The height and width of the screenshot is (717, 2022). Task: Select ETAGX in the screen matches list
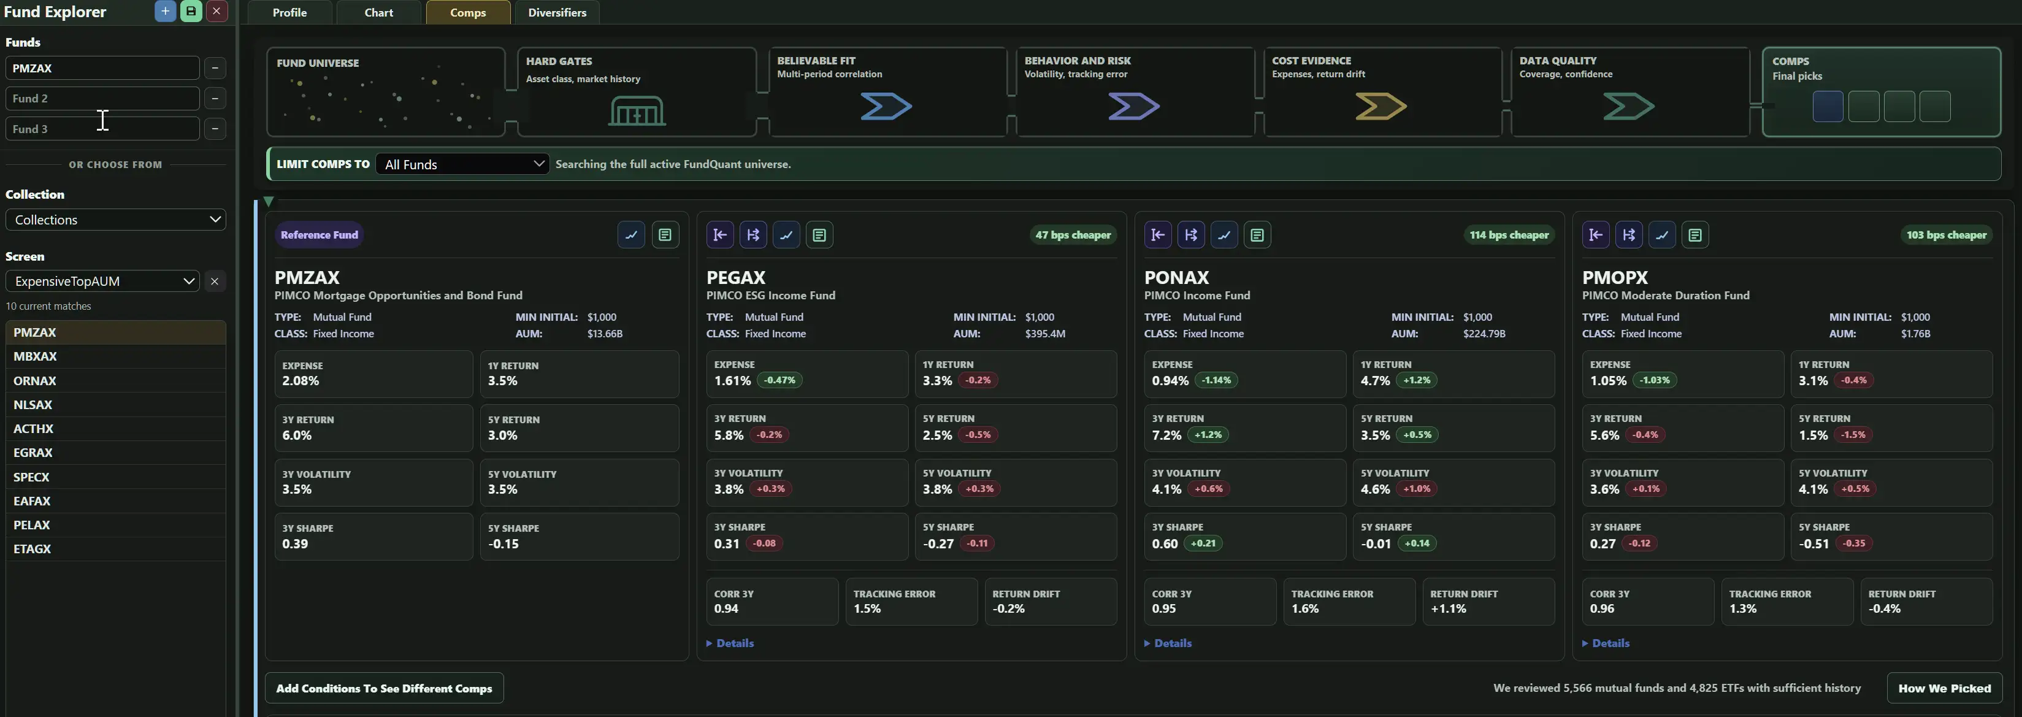pos(115,549)
